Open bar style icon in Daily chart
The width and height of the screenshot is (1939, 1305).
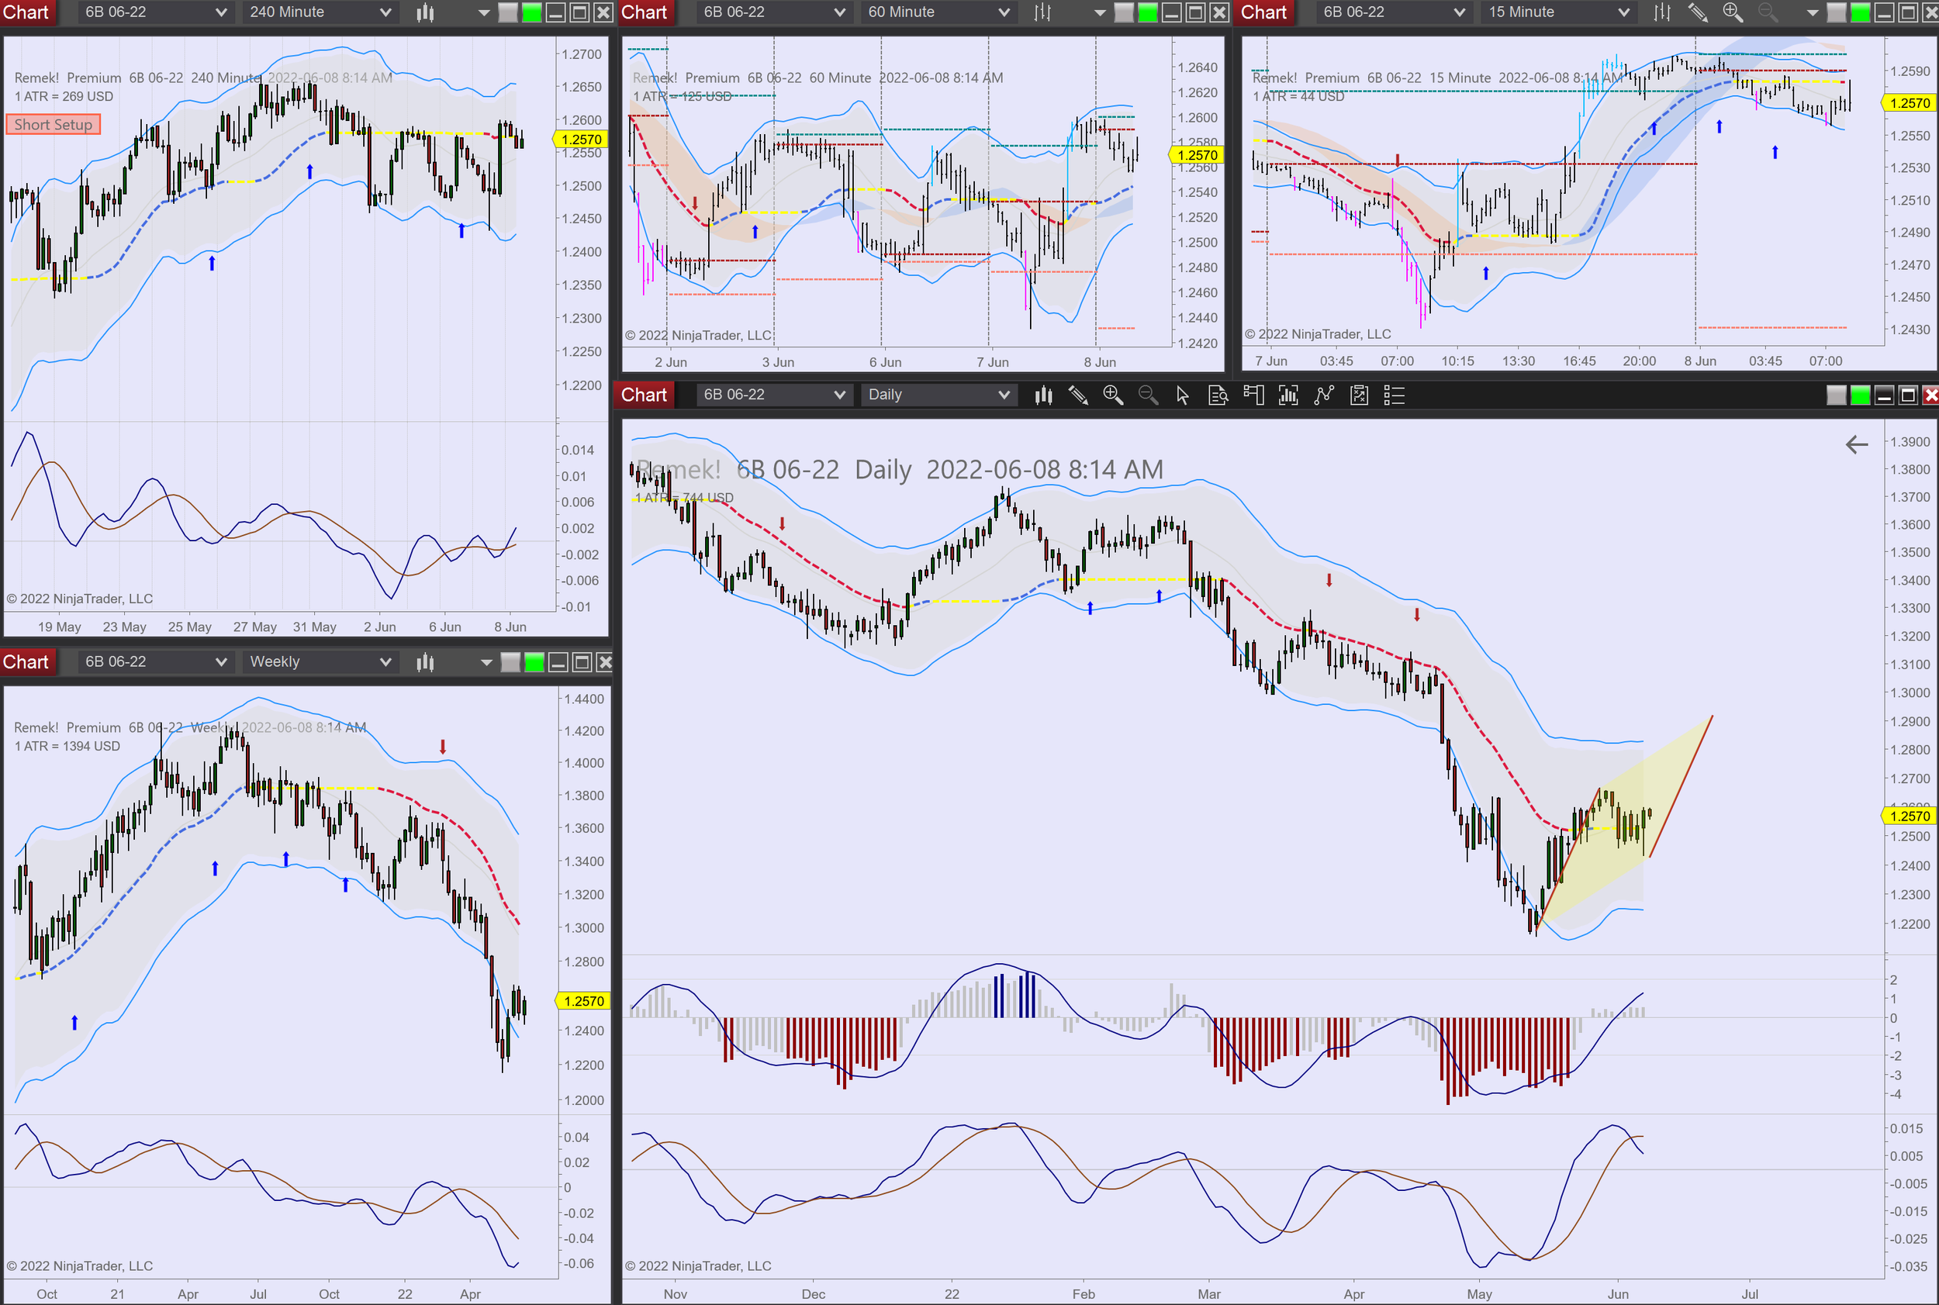click(1043, 395)
